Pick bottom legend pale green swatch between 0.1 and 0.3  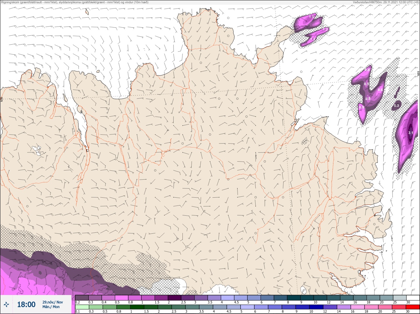click(x=82, y=307)
